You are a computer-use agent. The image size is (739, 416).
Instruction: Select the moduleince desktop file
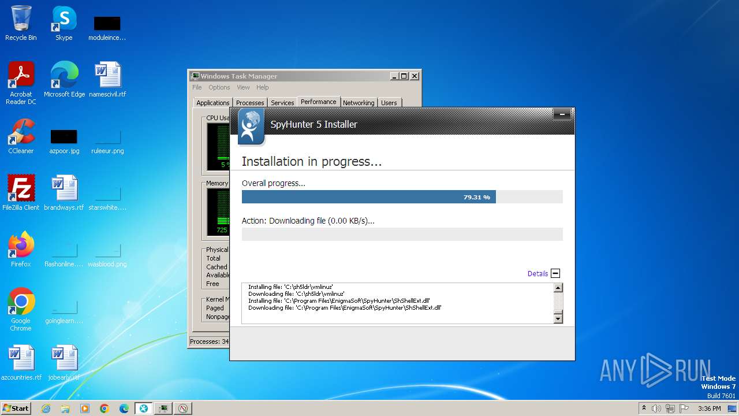(x=107, y=28)
